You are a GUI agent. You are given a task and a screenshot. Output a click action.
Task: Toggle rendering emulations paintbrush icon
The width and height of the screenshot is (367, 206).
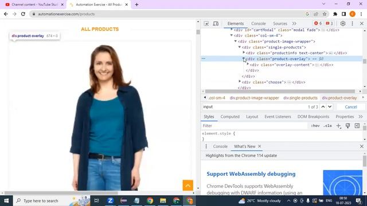348,126
